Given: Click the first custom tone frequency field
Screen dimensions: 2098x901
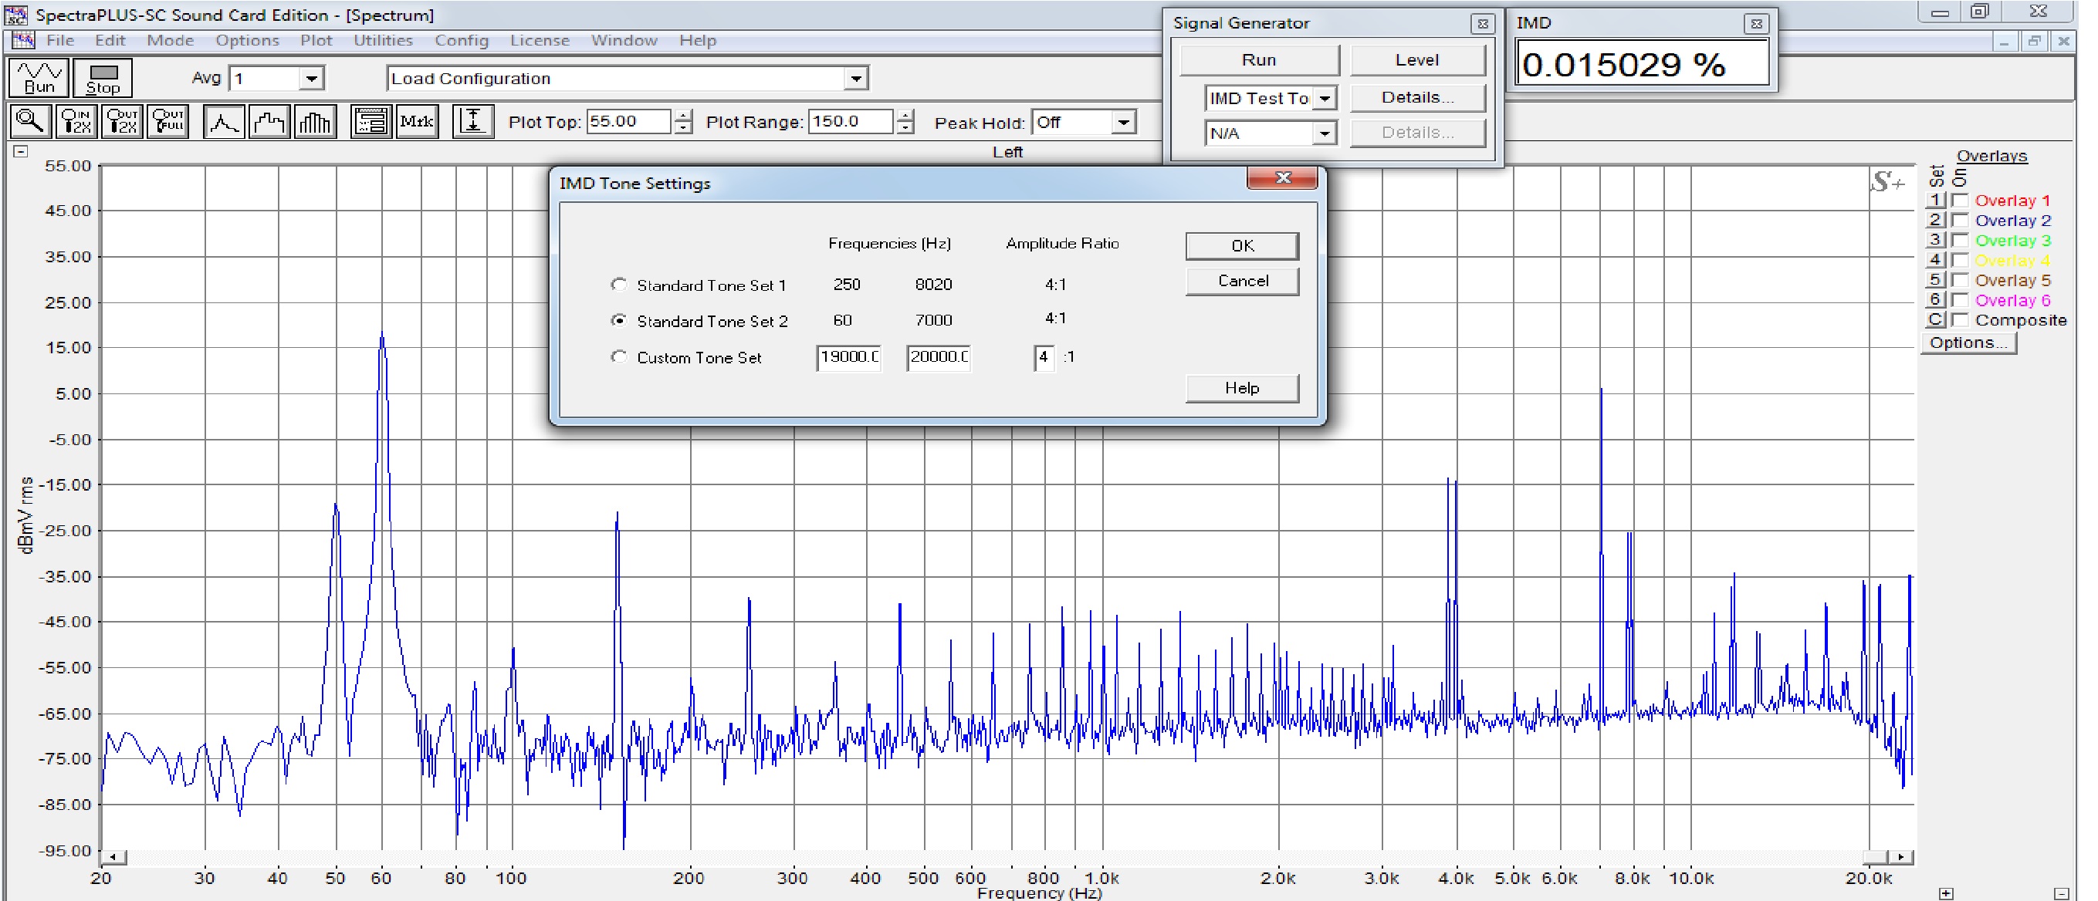Looking at the screenshot, I should (848, 357).
